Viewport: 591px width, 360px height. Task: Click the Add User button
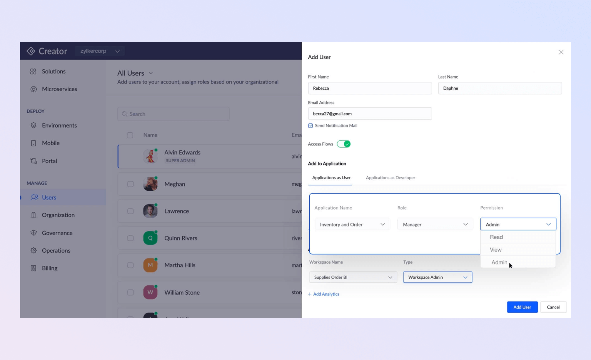point(522,307)
